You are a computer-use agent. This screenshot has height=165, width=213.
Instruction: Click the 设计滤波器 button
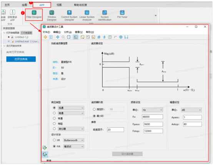click(127, 154)
